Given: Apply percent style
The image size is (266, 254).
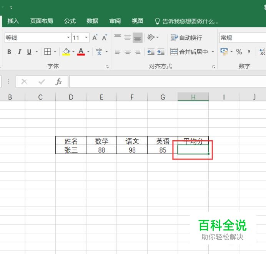Looking at the screenshot, I should (x=239, y=52).
